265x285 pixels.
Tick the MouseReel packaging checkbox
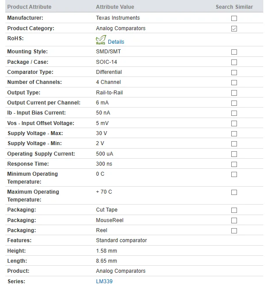coord(234,221)
